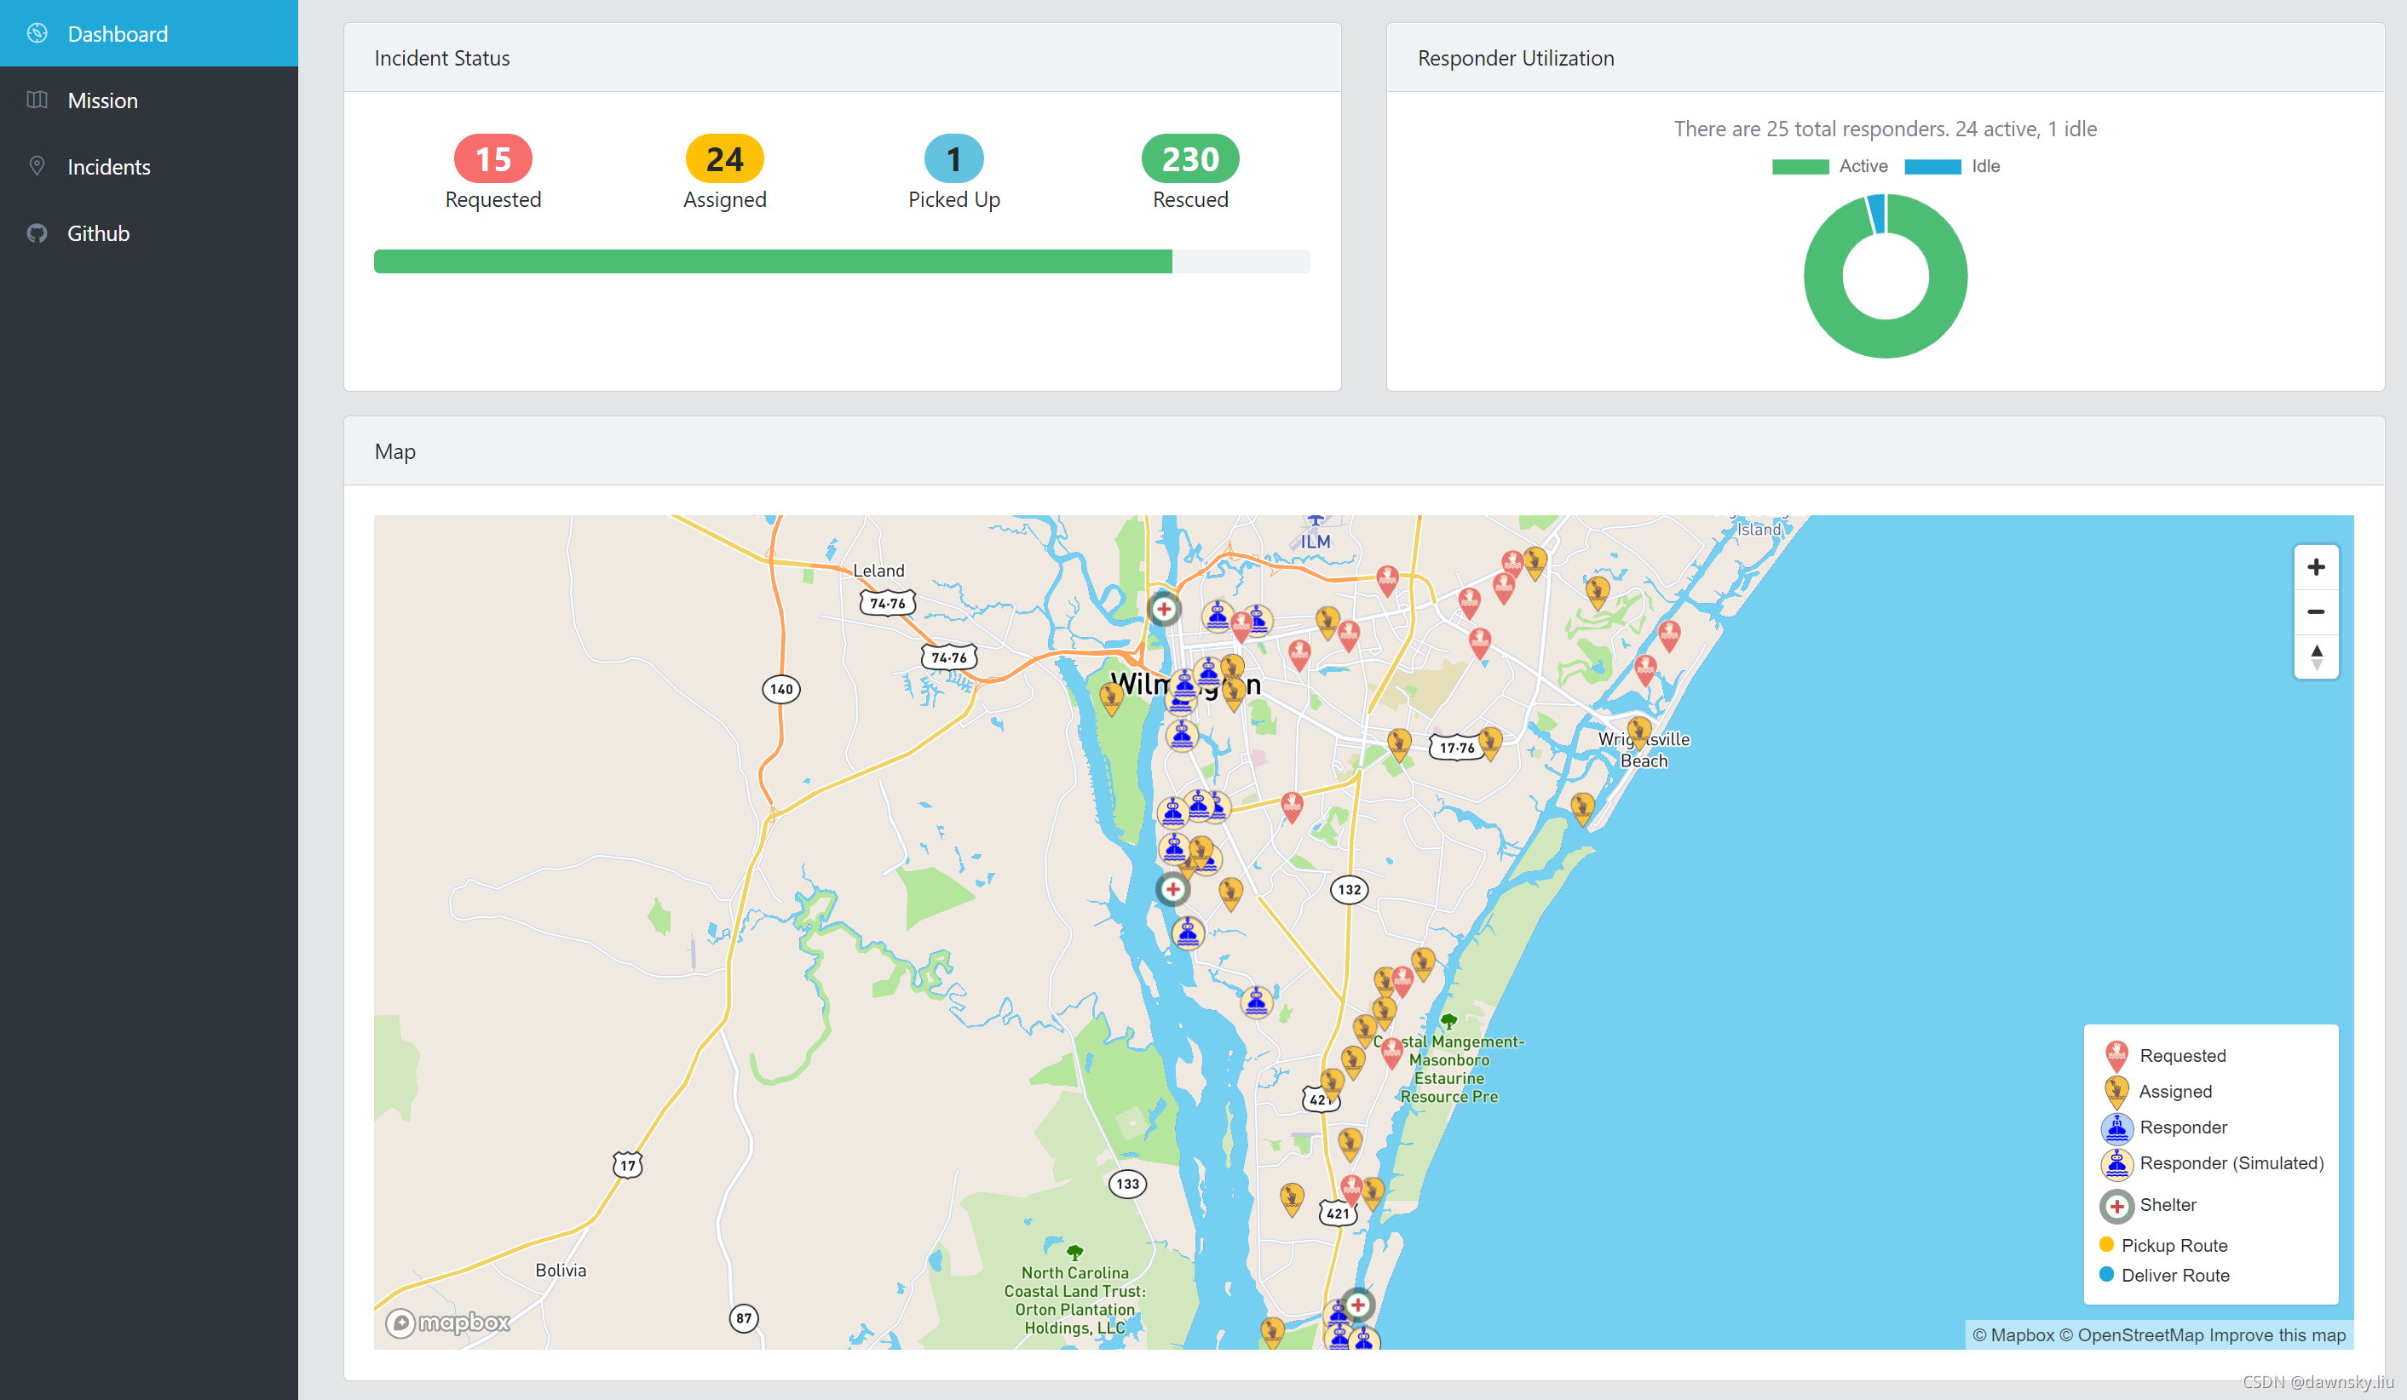Click the responder marker near route 421 river bend
The height and width of the screenshot is (1400, 2407).
pos(1257,1002)
